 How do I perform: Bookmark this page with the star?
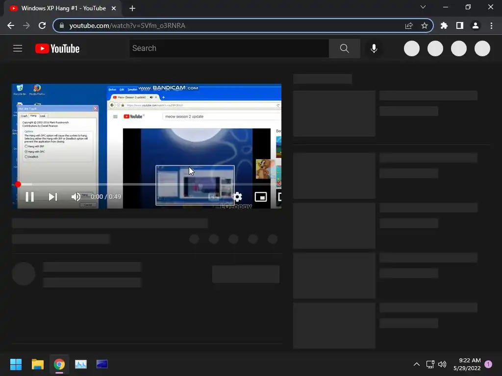coord(424,25)
